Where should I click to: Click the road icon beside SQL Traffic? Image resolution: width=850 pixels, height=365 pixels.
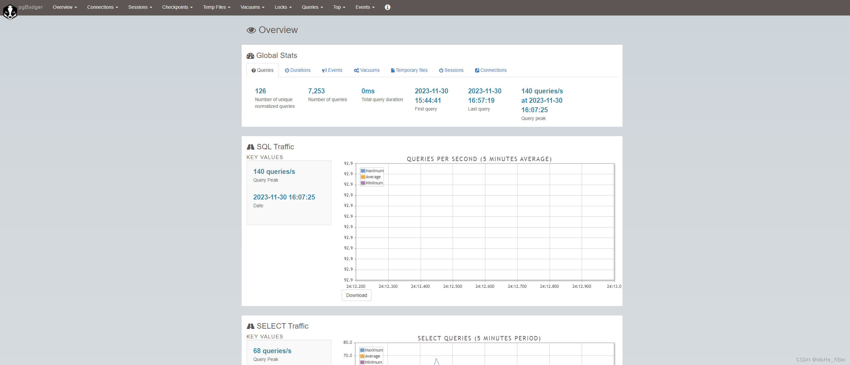(250, 147)
